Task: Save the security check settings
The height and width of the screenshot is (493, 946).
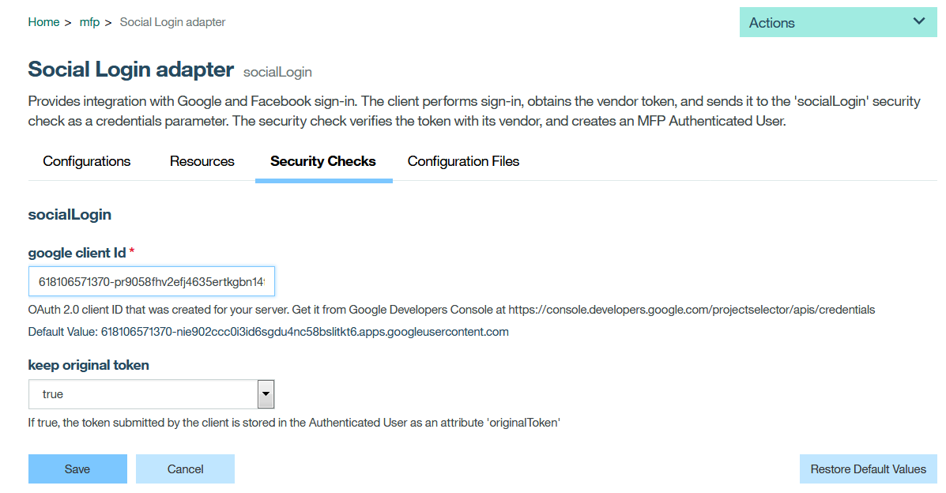Action: tap(77, 469)
